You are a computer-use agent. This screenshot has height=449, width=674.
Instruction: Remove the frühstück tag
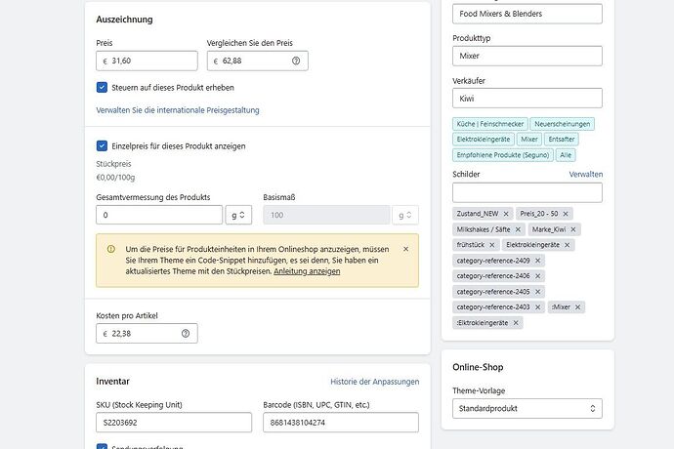click(494, 245)
